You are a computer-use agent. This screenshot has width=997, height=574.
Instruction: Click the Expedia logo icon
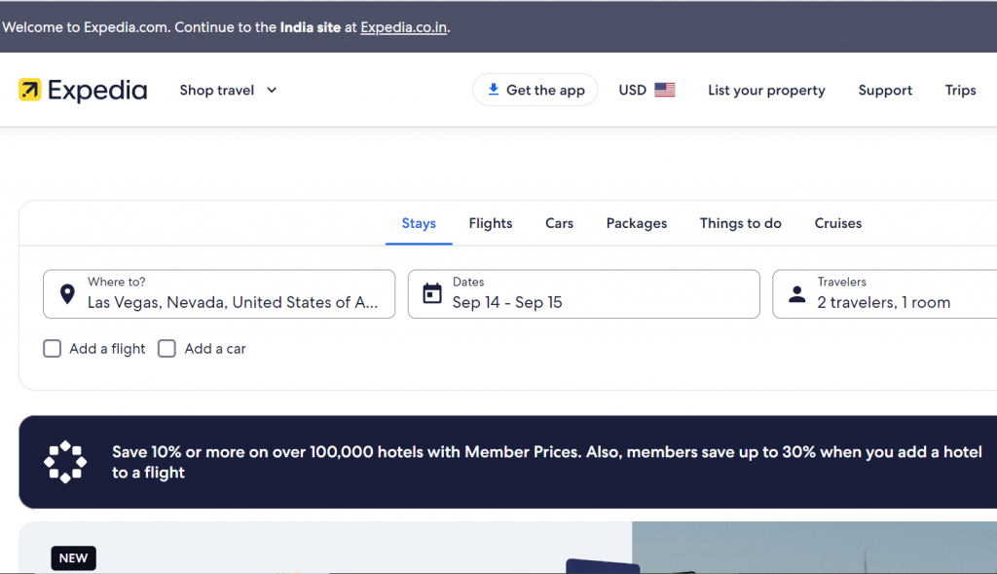[x=30, y=90]
